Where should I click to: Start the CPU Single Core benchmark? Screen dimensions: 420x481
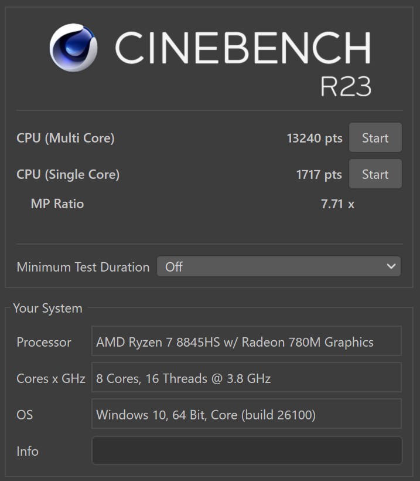tap(375, 174)
